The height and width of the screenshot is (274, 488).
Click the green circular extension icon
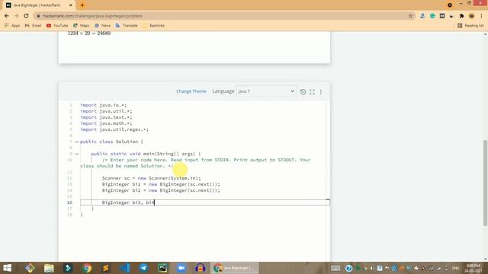(x=432, y=16)
